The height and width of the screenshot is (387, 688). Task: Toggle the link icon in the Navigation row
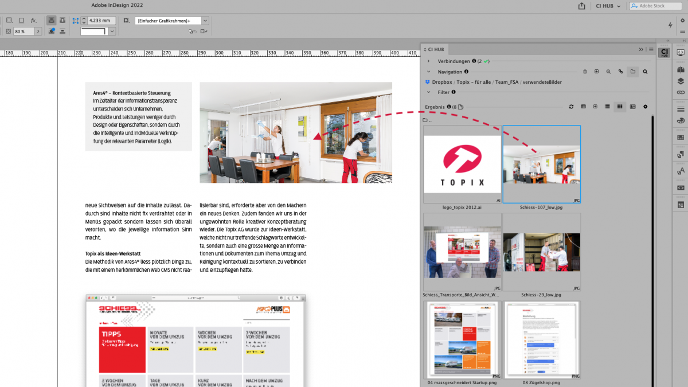pyautogui.click(x=620, y=71)
